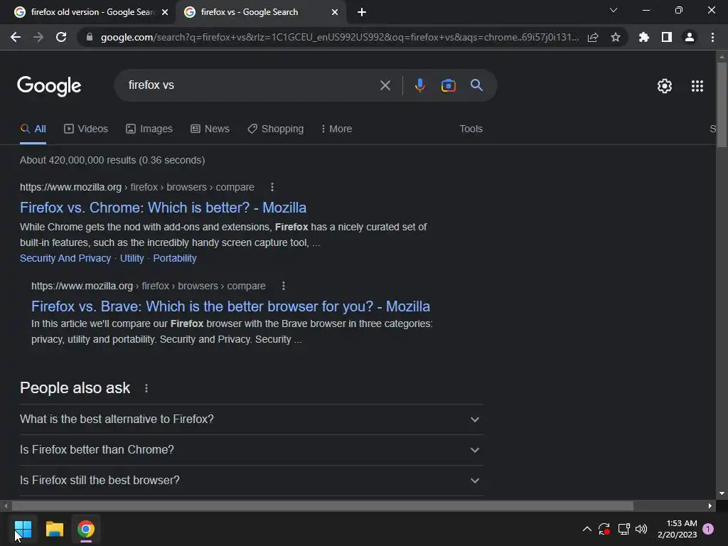Screen dimensions: 728x546
Task: Click the sync tray icon with red dot
Action: pyautogui.click(x=604, y=529)
